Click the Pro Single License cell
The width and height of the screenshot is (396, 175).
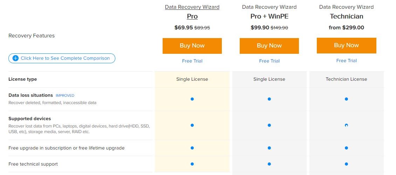tap(192, 79)
